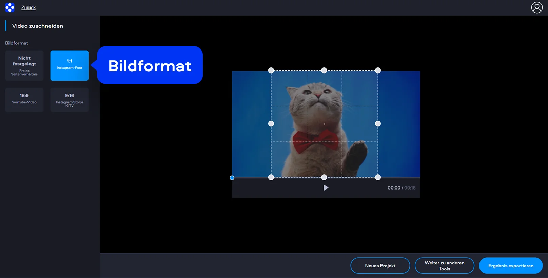This screenshot has width=548, height=278.
Task: Click the Neues Projekt button
Action: (380, 265)
